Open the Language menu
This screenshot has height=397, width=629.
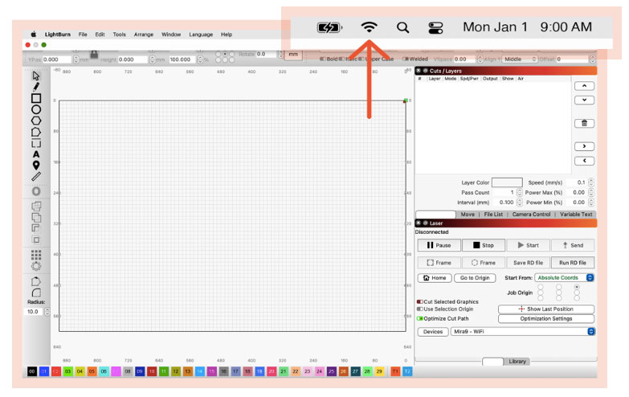(201, 35)
